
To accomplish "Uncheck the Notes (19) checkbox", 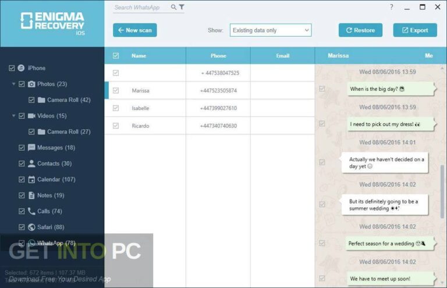I will click(x=22, y=195).
